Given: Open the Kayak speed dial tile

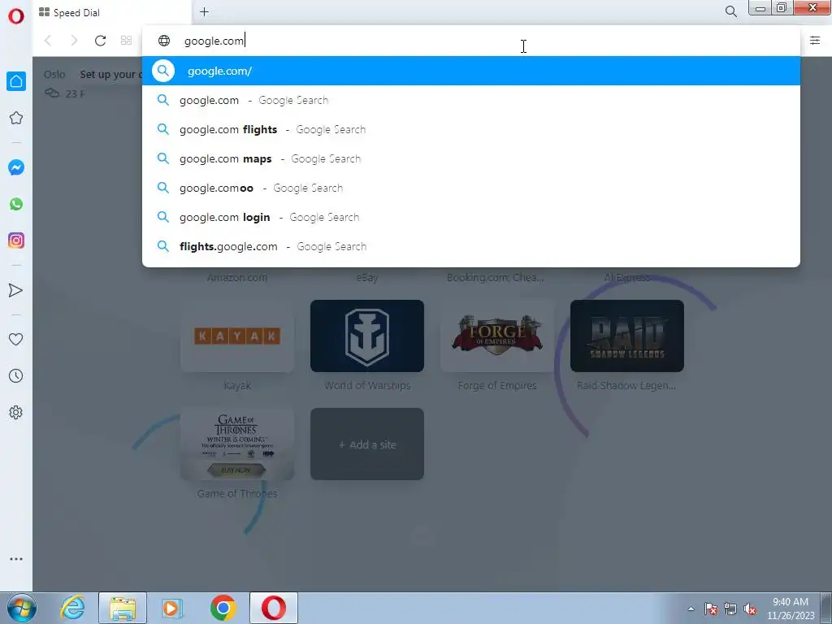Looking at the screenshot, I should (237, 336).
